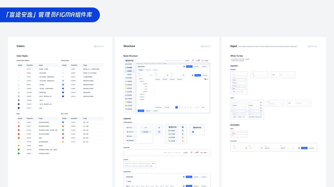Screen dimensions: 334x187
Task: Click the blue folder 文件管理 icon in sidebar
Action: (126, 98)
